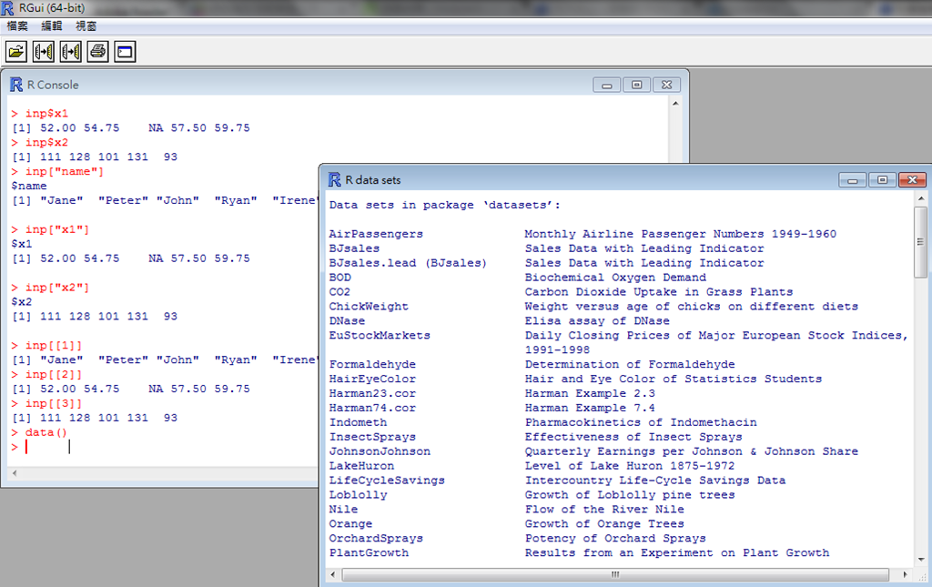Open the 編輯 menu
Viewport: 932px width, 587px height.
[52, 25]
